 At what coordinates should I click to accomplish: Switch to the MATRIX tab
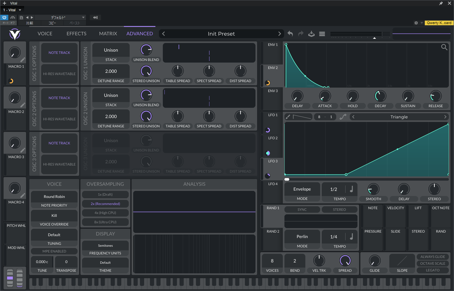(108, 34)
